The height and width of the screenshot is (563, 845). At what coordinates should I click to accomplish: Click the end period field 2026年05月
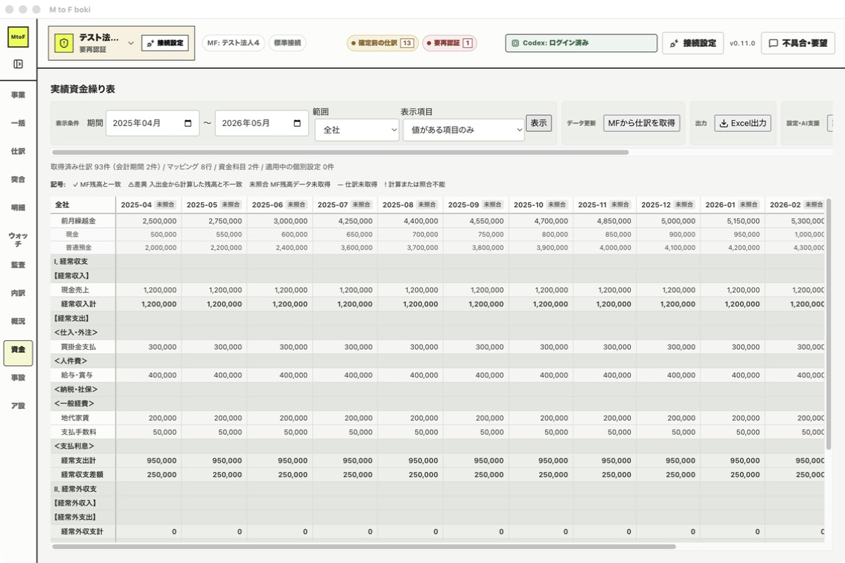tap(261, 123)
